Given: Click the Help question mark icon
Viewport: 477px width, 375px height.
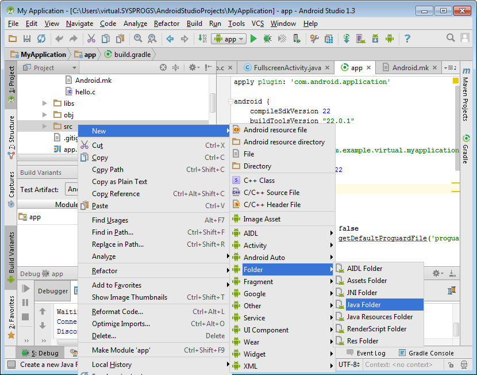Looking at the screenshot, I should click(407, 39).
